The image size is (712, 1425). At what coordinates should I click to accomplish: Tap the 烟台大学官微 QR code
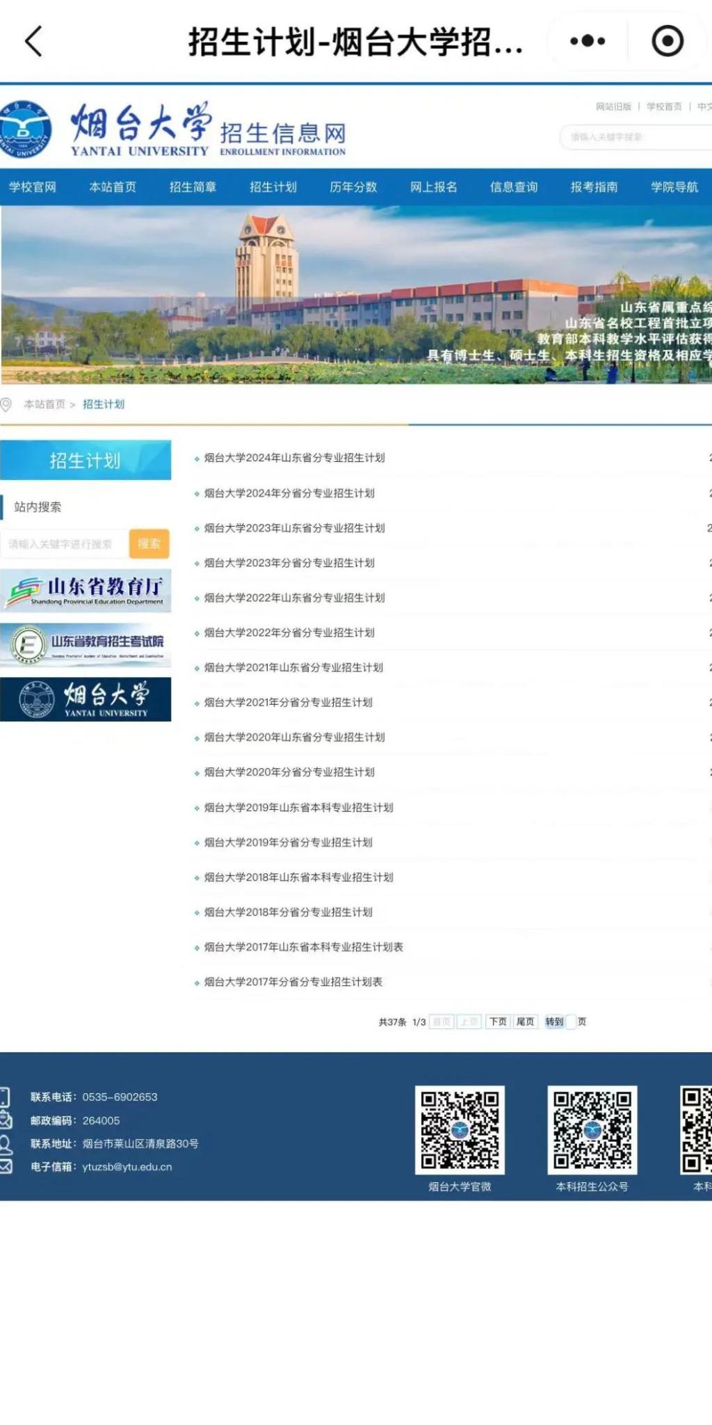click(460, 1130)
